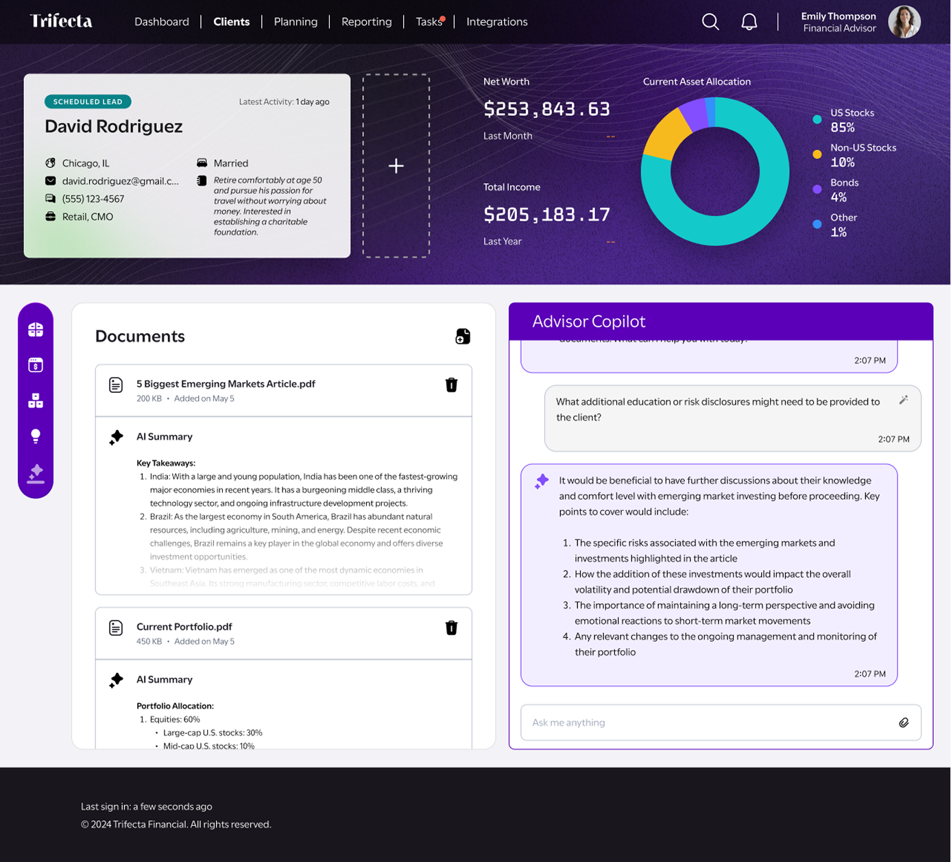Screen dimensions: 951x862
Task: Select the Clients menu item
Action: pos(232,22)
